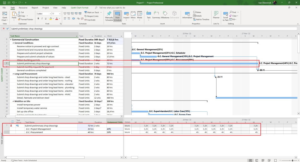Switch to the Resource tab
300x162 pixels.
pos(23,8)
